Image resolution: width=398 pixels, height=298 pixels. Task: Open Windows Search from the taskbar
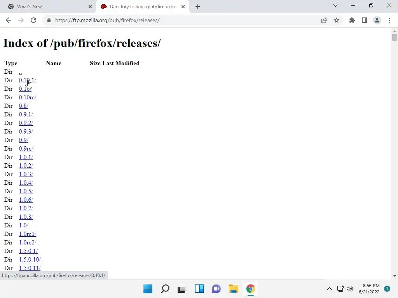165,289
